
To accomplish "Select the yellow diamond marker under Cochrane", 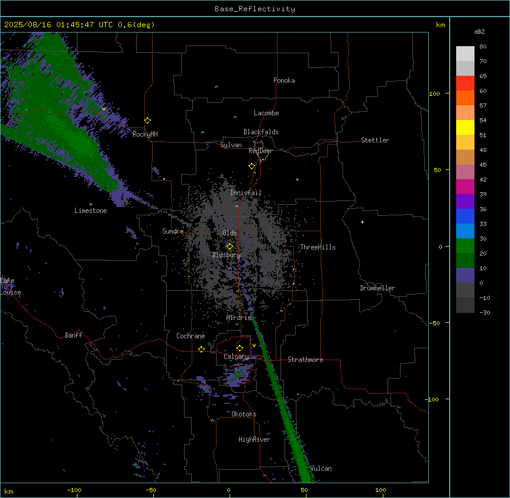I will [202, 349].
